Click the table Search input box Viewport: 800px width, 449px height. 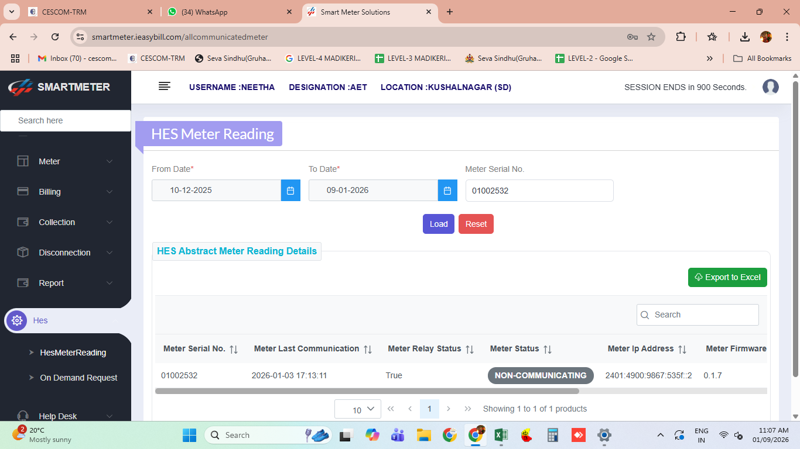click(x=698, y=315)
